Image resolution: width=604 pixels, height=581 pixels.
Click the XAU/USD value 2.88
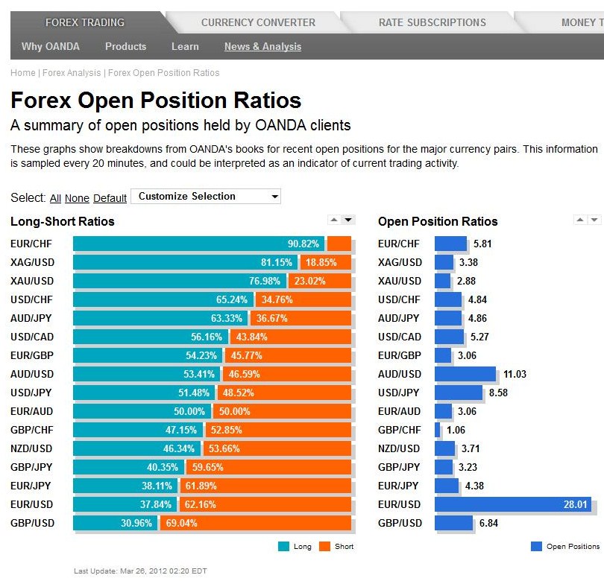466,281
